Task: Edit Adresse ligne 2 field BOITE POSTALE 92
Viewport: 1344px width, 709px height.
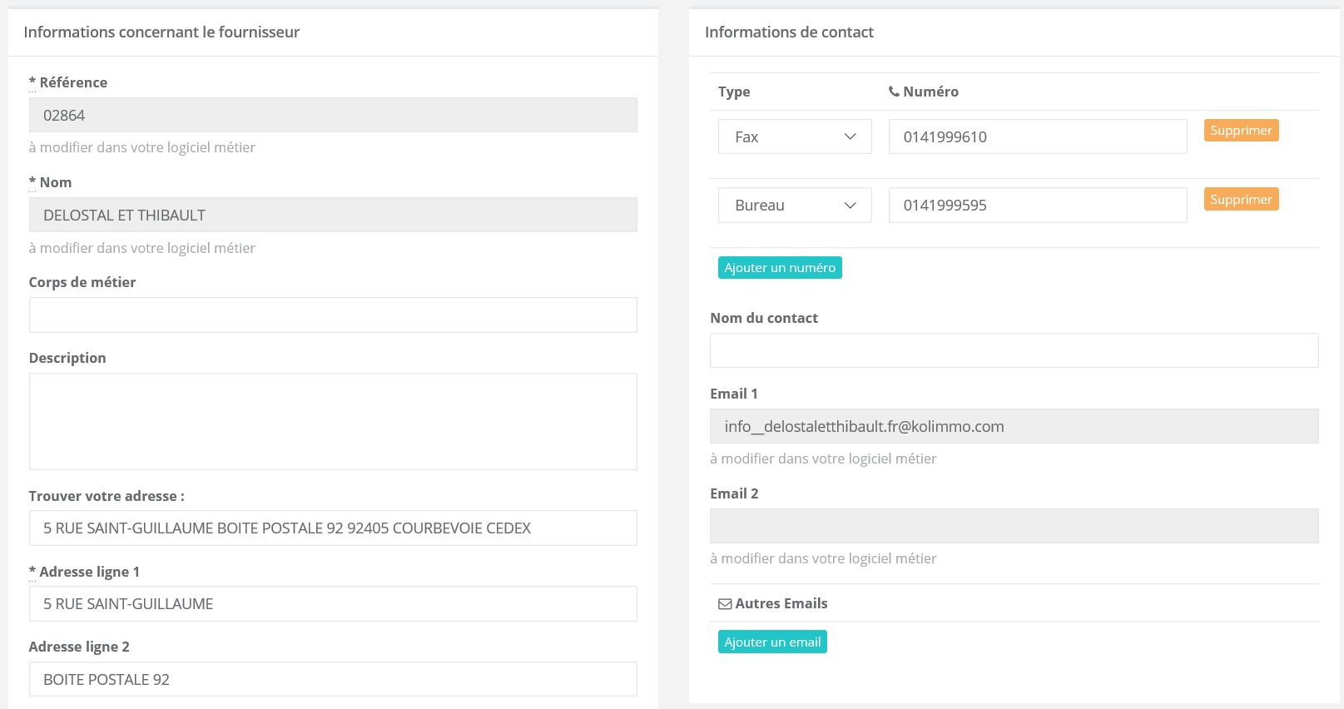Action: point(333,679)
